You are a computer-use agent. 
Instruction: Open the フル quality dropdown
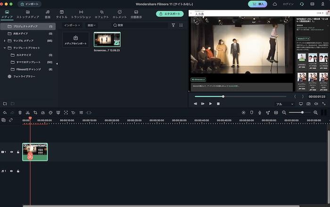point(285,104)
